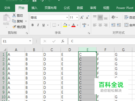Screen dimensions: 135x101
Task: Apply yellow fill color bucket
Action: point(65,25)
